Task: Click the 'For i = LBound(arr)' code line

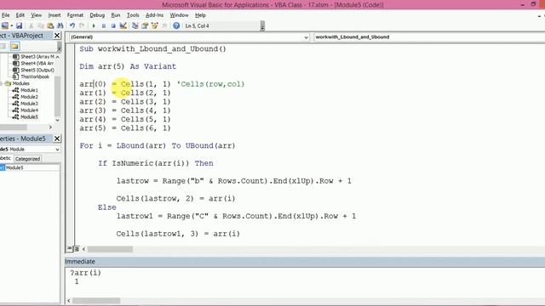Action: pos(158,145)
